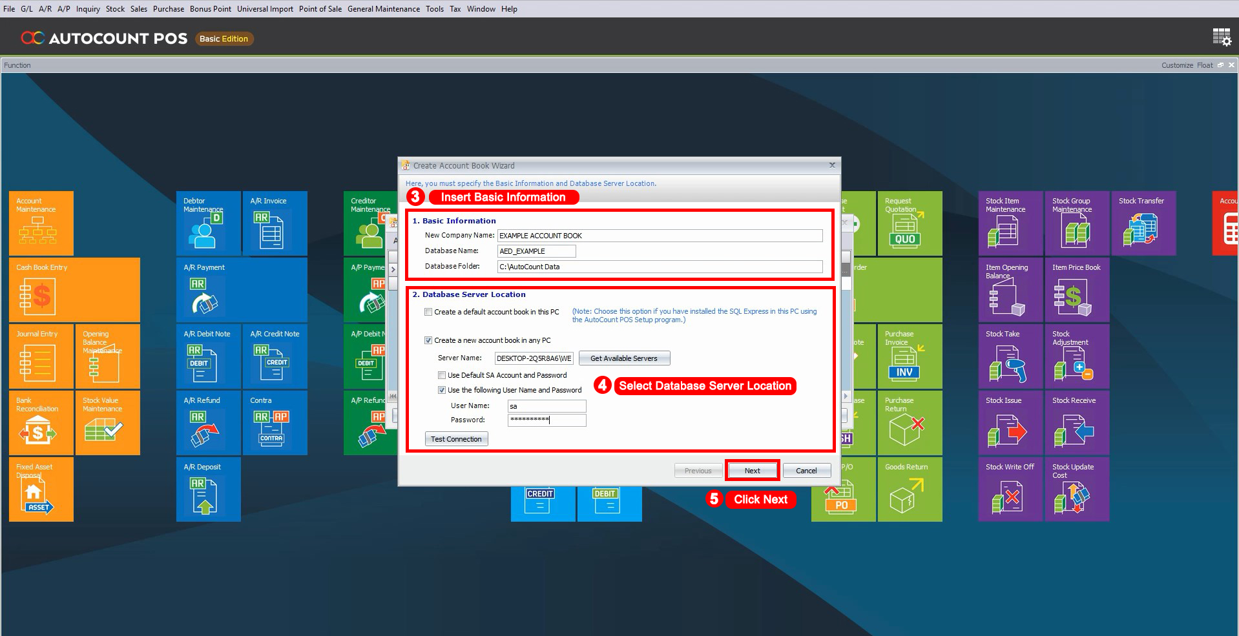Click the Password field
Screen dimensions: 1239x636
[x=547, y=420]
